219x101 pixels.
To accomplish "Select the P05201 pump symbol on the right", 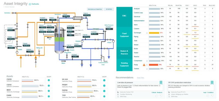I will 113,41.
